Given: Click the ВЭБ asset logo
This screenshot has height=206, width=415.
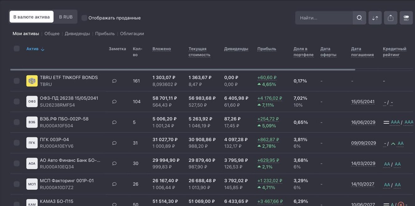Looking at the screenshot, I should tap(32, 122).
